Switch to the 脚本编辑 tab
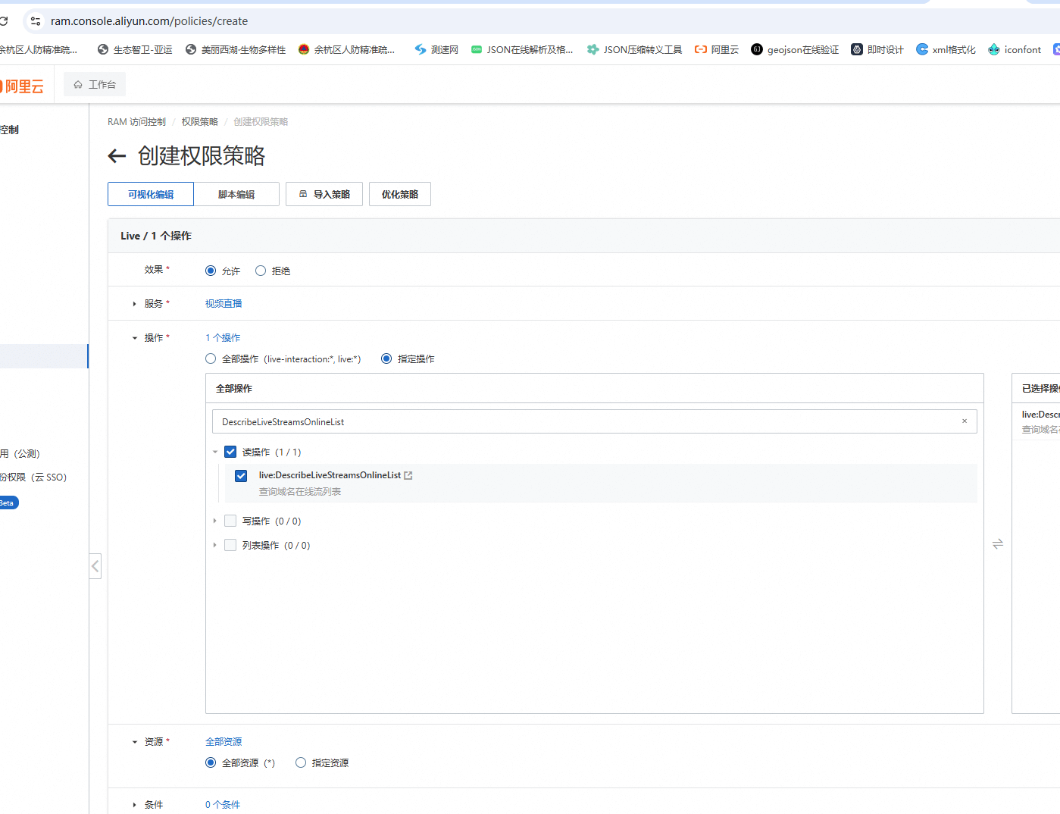The width and height of the screenshot is (1060, 814). point(236,194)
